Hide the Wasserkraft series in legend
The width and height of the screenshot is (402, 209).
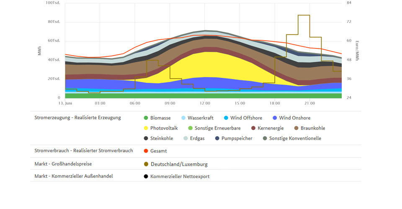pyautogui.click(x=184, y=118)
